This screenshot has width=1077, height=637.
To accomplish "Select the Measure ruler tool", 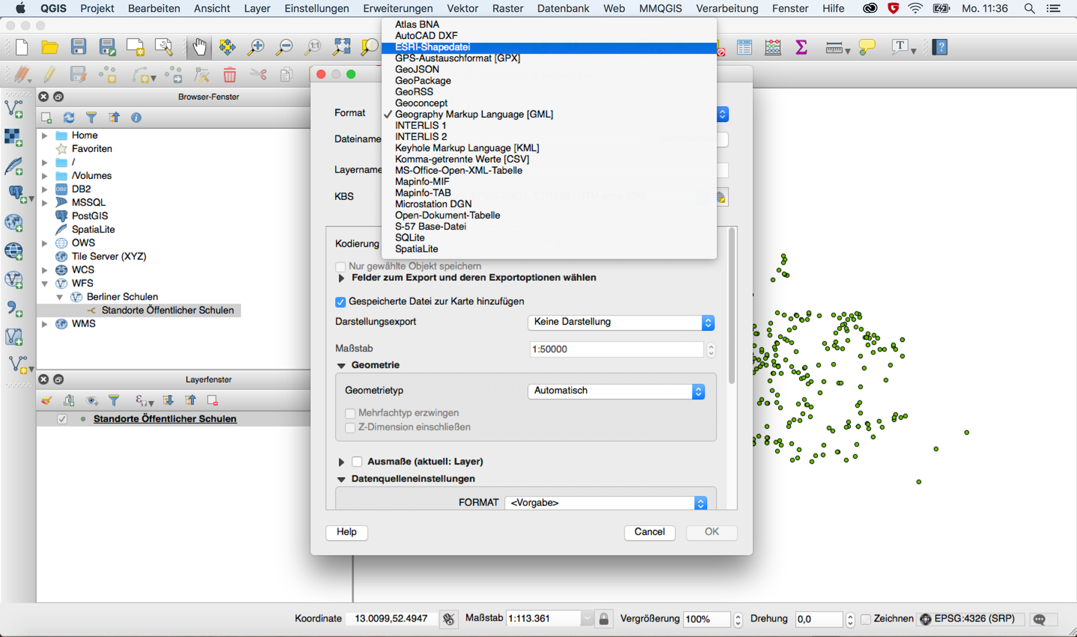I will [833, 48].
